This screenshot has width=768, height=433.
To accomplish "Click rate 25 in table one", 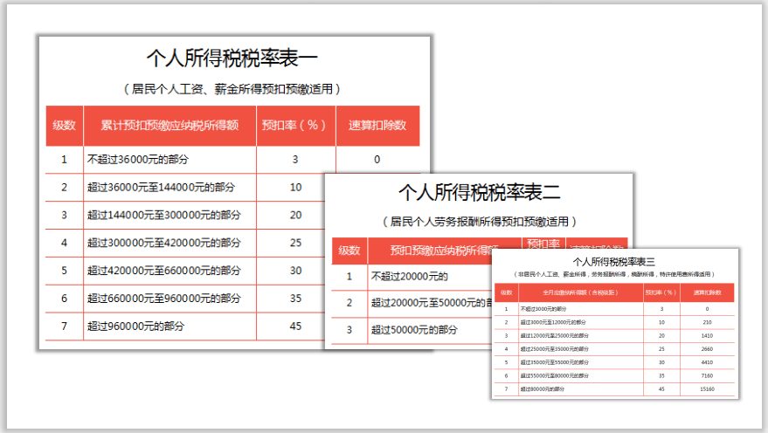I will [x=296, y=244].
